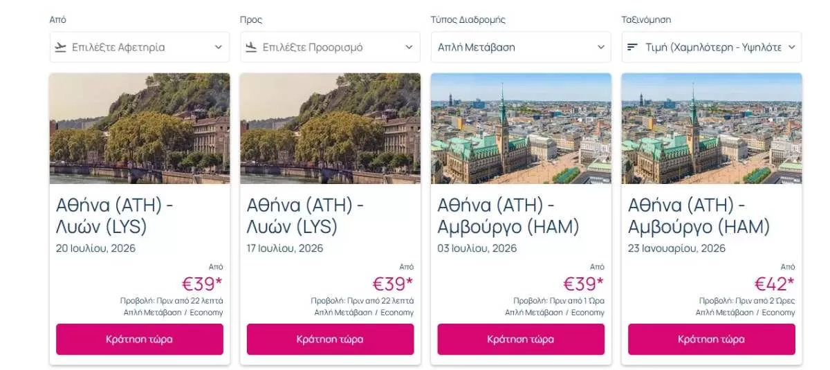Click the Αθήνα–Αμβούργο title dated 23 Ιανουαρίου
Viewport: 830px width, 370px height.
coord(699,216)
